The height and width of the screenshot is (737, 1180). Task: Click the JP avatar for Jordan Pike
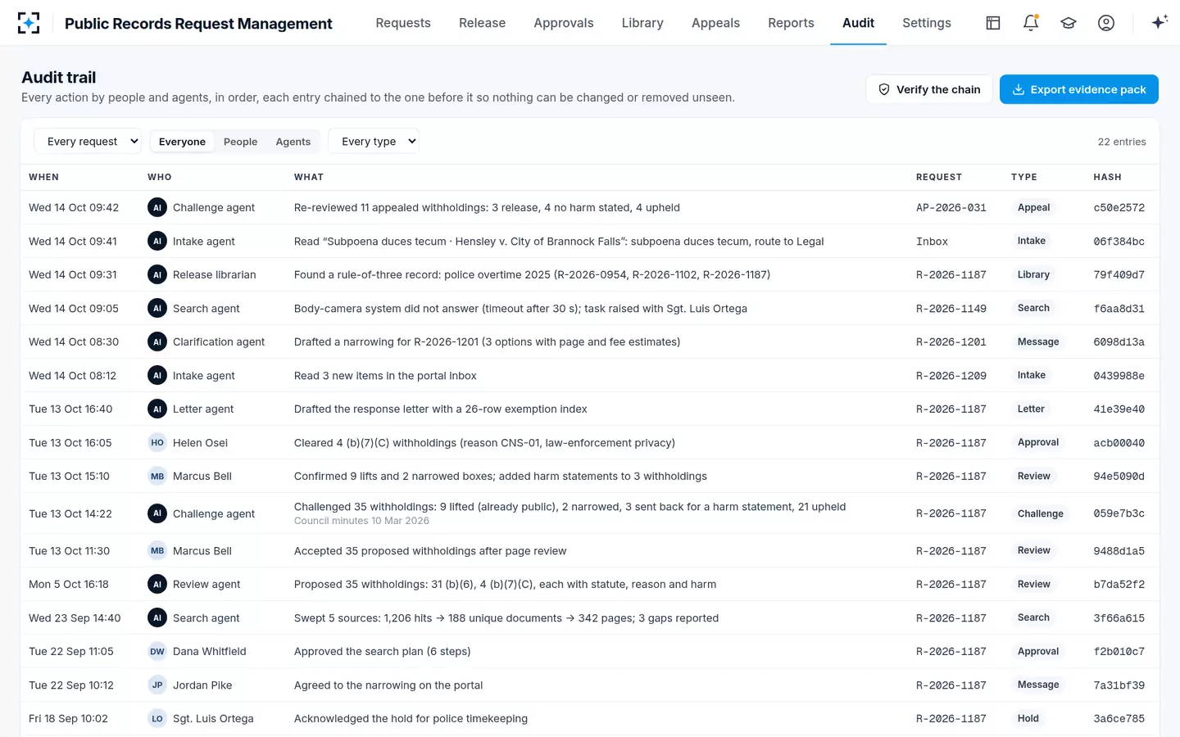coord(157,685)
